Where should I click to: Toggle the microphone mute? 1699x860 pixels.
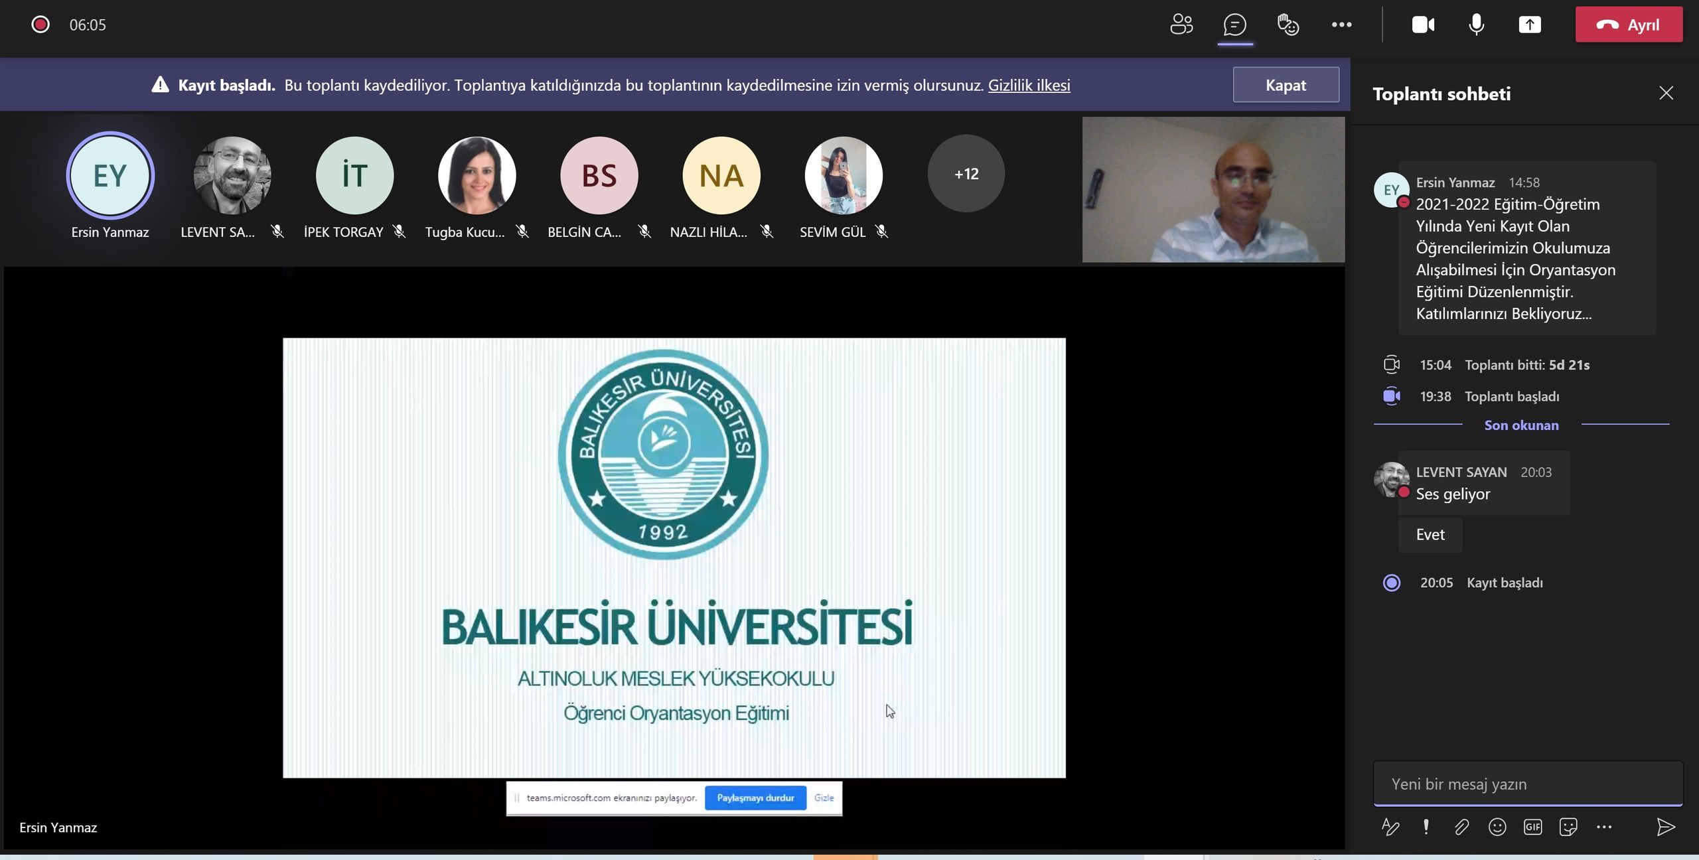click(1476, 25)
